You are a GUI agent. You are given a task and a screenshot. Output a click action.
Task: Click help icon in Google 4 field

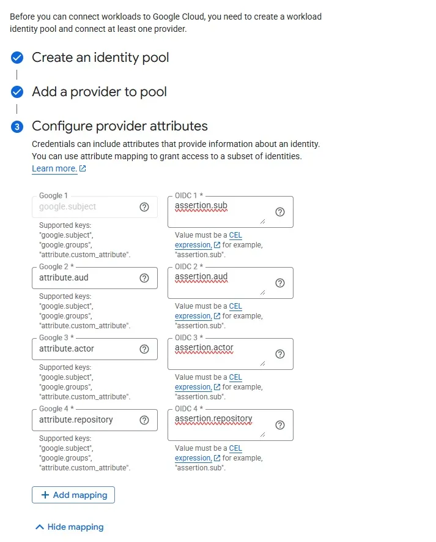[144, 420]
